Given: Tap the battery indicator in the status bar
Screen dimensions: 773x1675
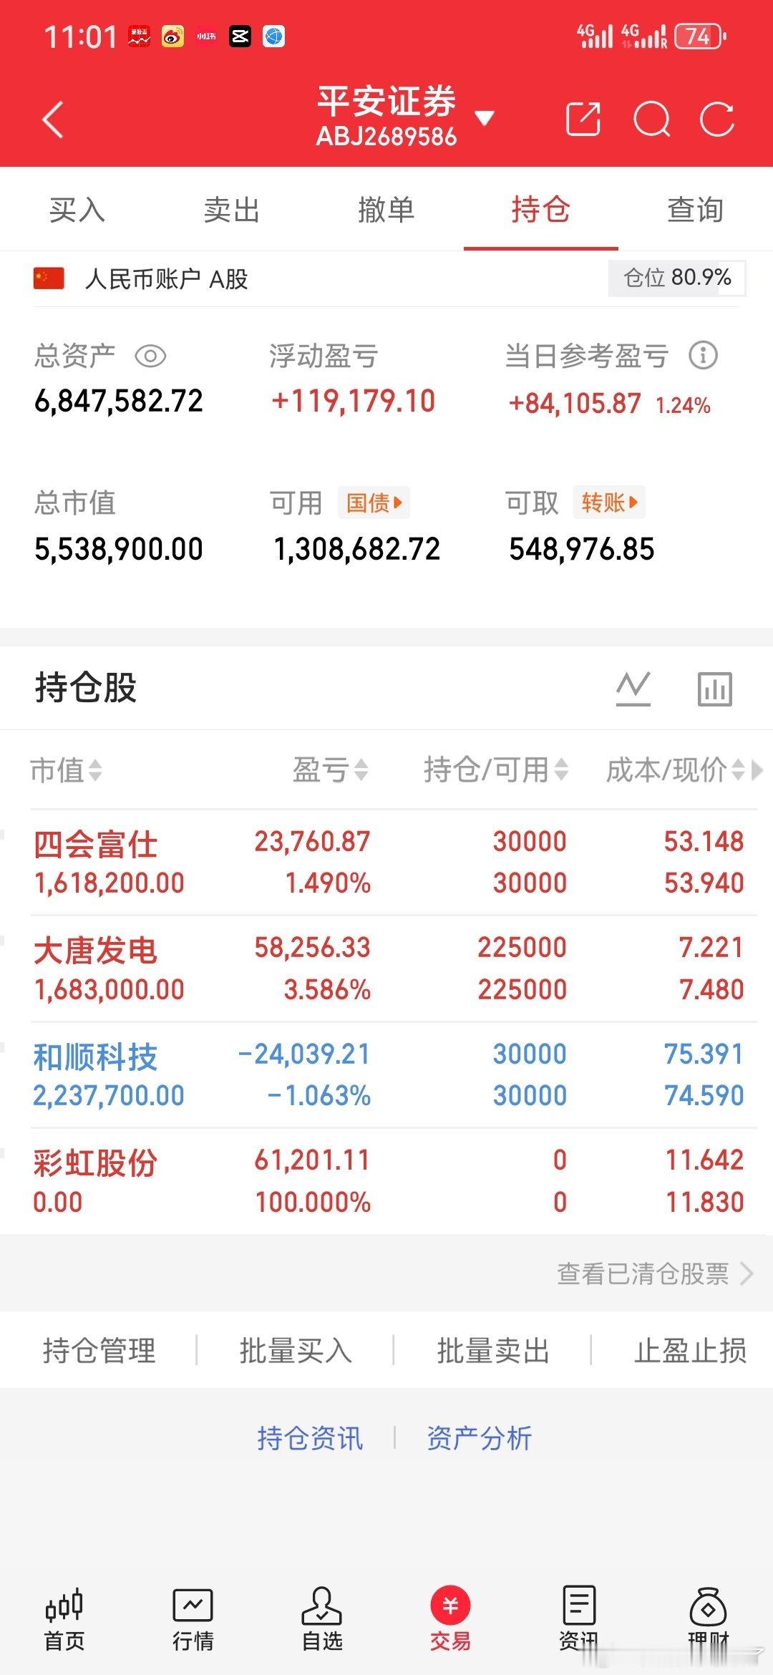Looking at the screenshot, I should click(x=701, y=36).
